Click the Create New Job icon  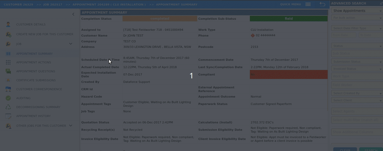coord(8,34)
